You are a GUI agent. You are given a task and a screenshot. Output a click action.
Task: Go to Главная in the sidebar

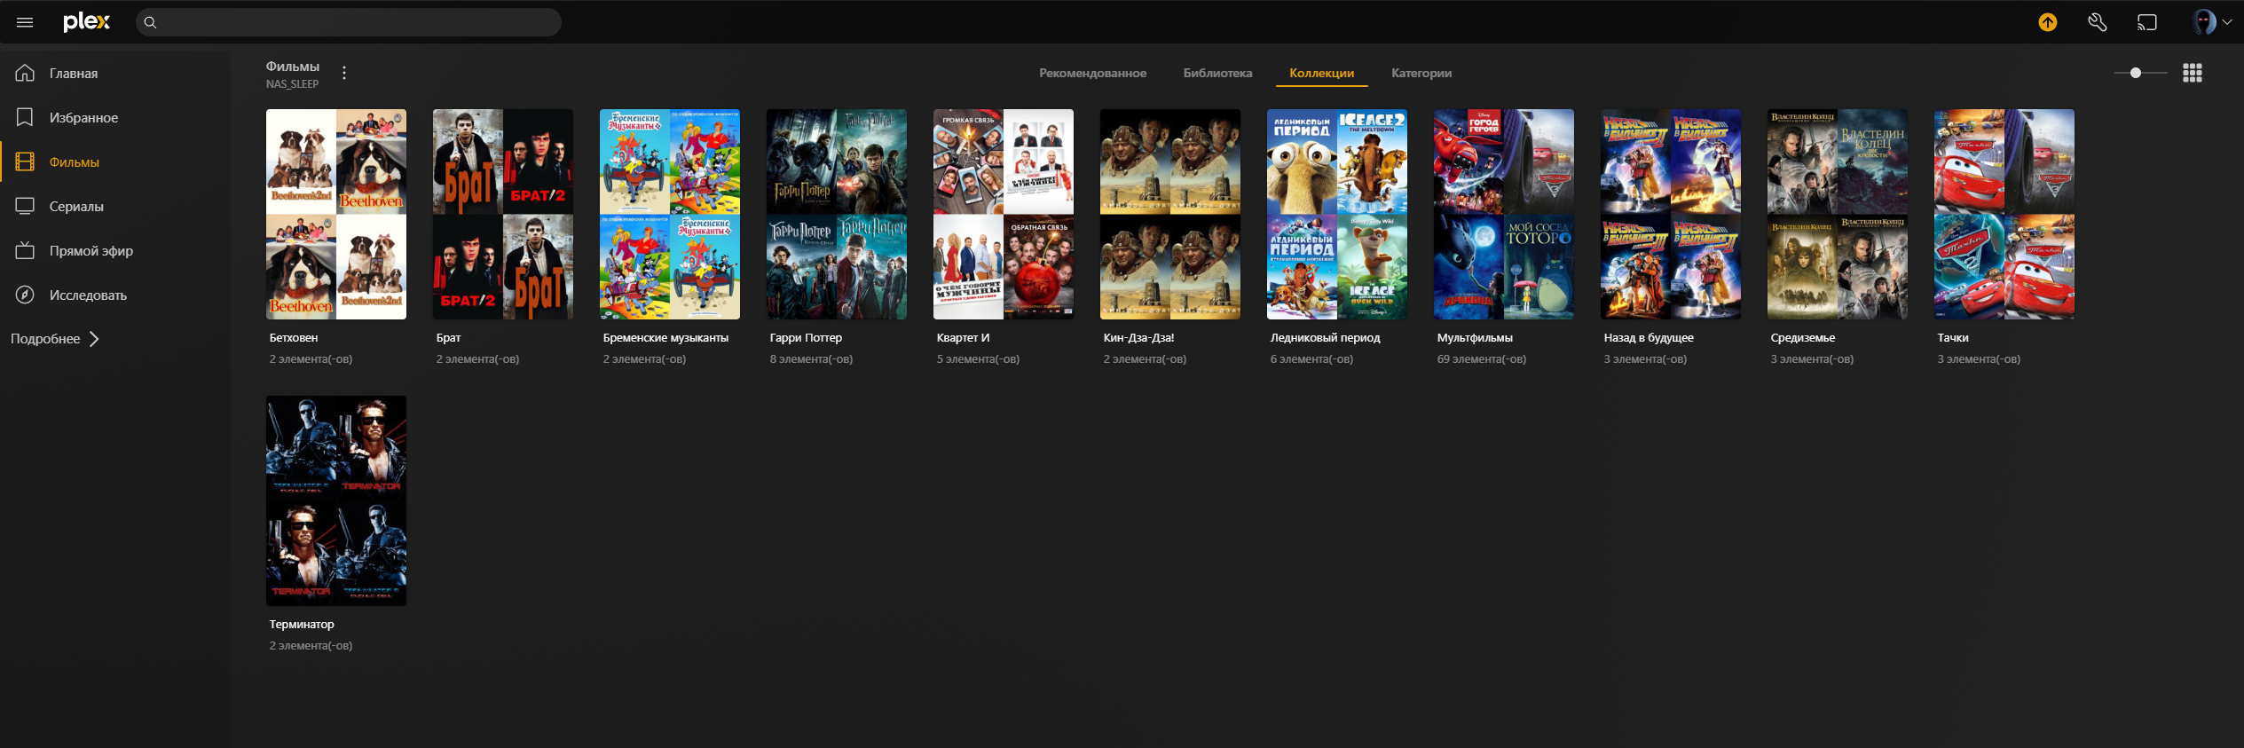pyautogui.click(x=74, y=74)
